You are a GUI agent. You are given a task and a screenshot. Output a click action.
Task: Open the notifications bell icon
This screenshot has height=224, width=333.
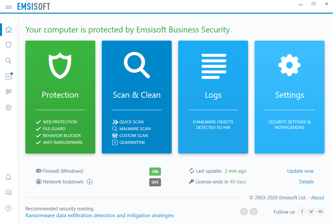8,177
